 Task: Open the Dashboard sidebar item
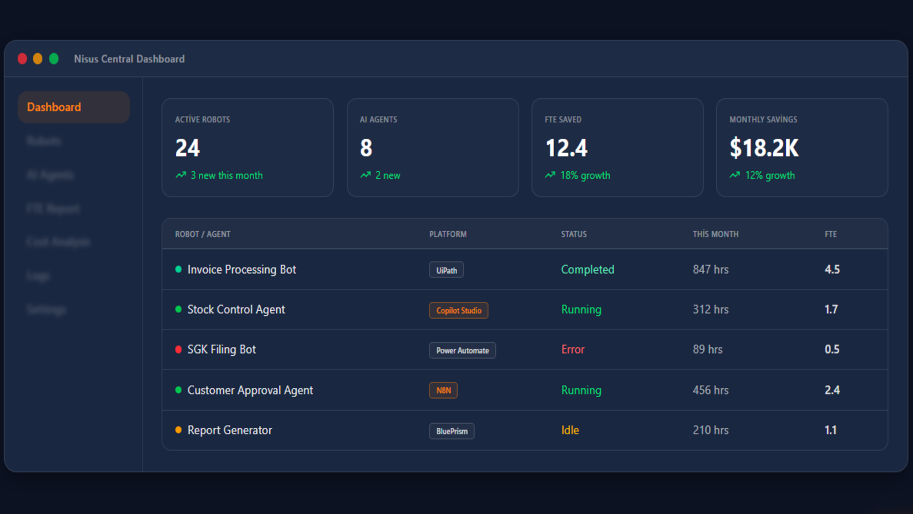[x=74, y=107]
